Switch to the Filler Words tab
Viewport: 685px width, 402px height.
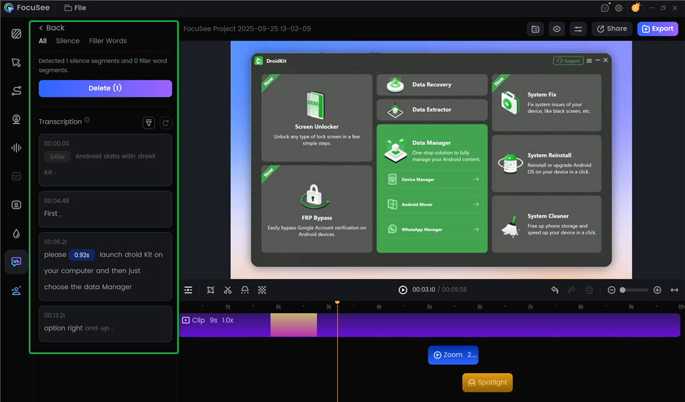pyautogui.click(x=108, y=41)
